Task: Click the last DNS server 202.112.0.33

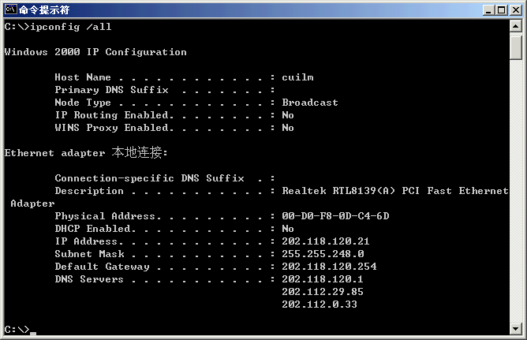Action: click(x=320, y=305)
